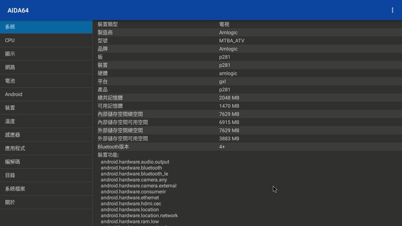Click the AIDA64 app title
Viewport: 402px width, 226px height.
(x=18, y=10)
